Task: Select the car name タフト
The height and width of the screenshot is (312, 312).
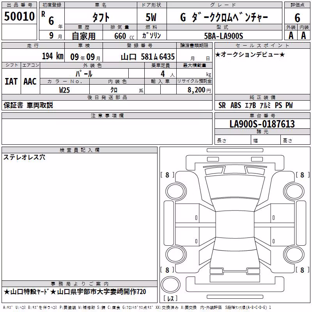Action: 101,17
